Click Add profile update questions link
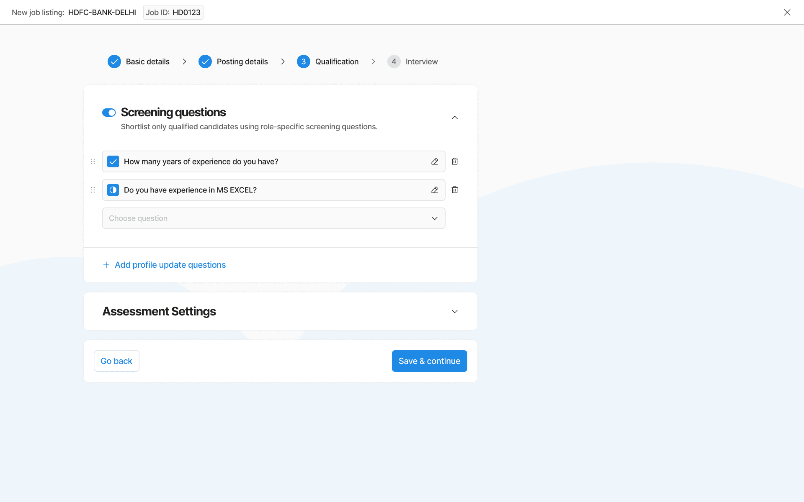This screenshot has height=502, width=804. tap(170, 265)
